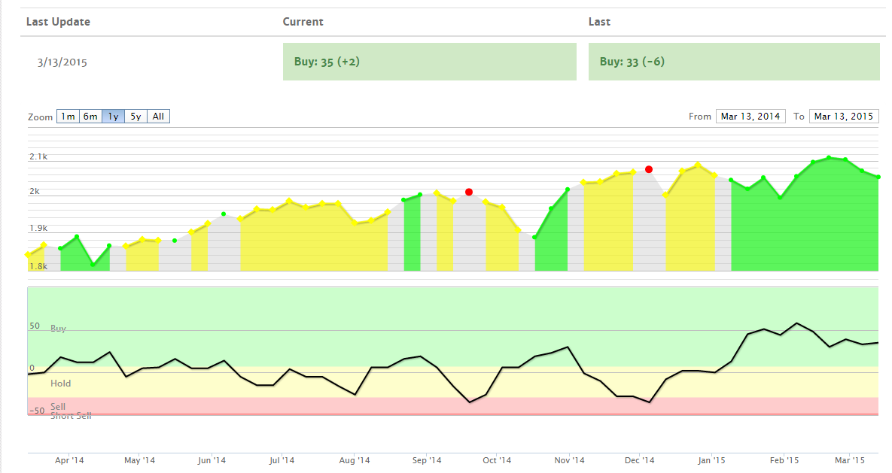The height and width of the screenshot is (473, 892).
Task: Click the Zoom label
Action: [x=41, y=117]
